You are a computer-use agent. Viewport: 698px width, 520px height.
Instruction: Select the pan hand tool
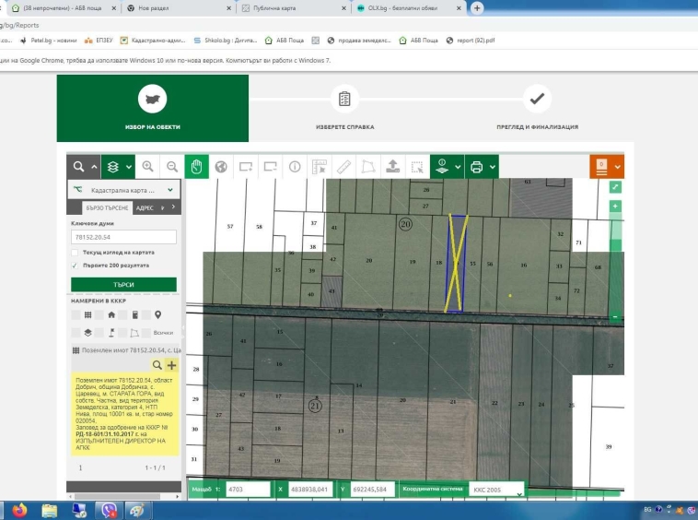click(x=195, y=167)
